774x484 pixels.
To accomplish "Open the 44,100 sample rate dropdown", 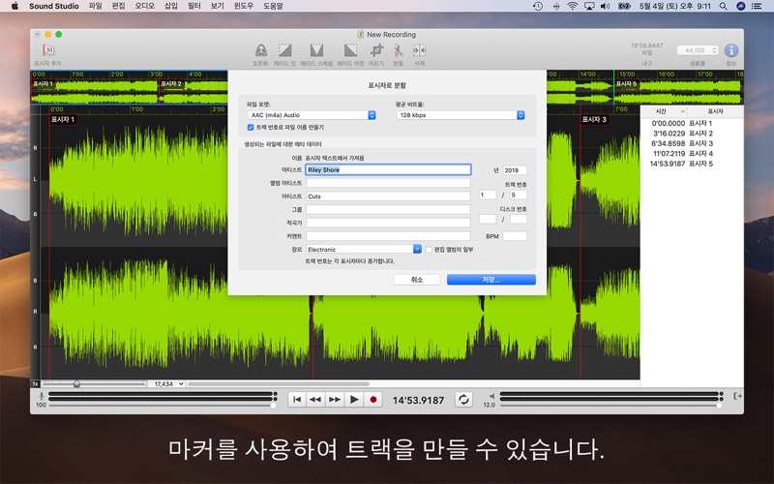I will tap(697, 50).
